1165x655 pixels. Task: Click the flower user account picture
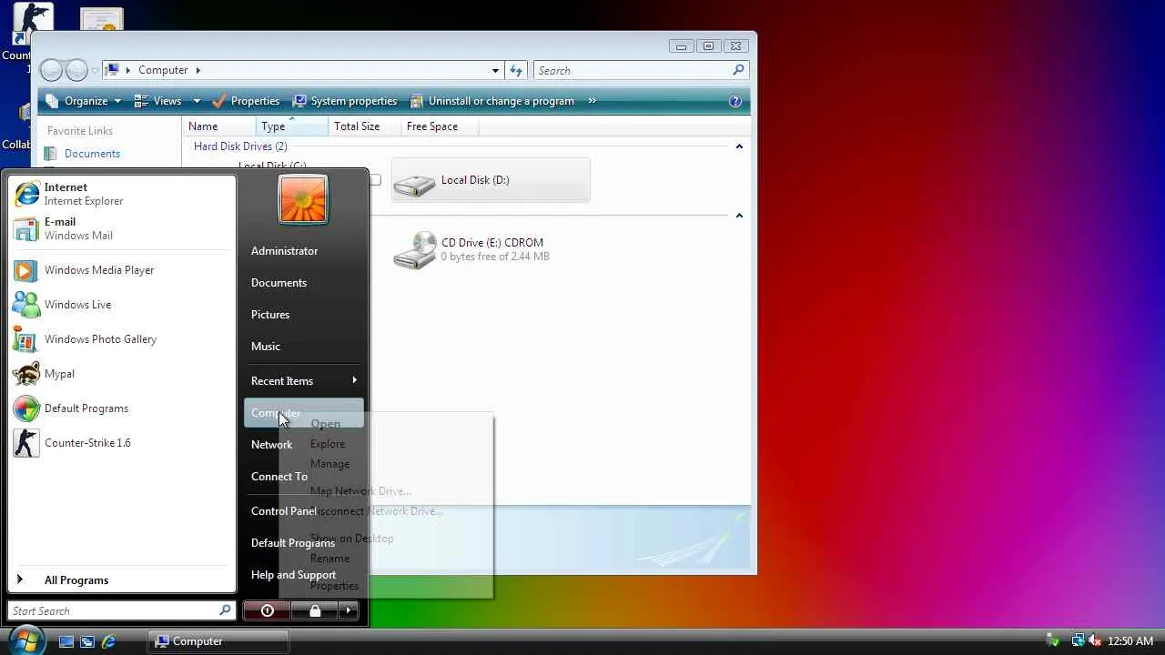(303, 199)
